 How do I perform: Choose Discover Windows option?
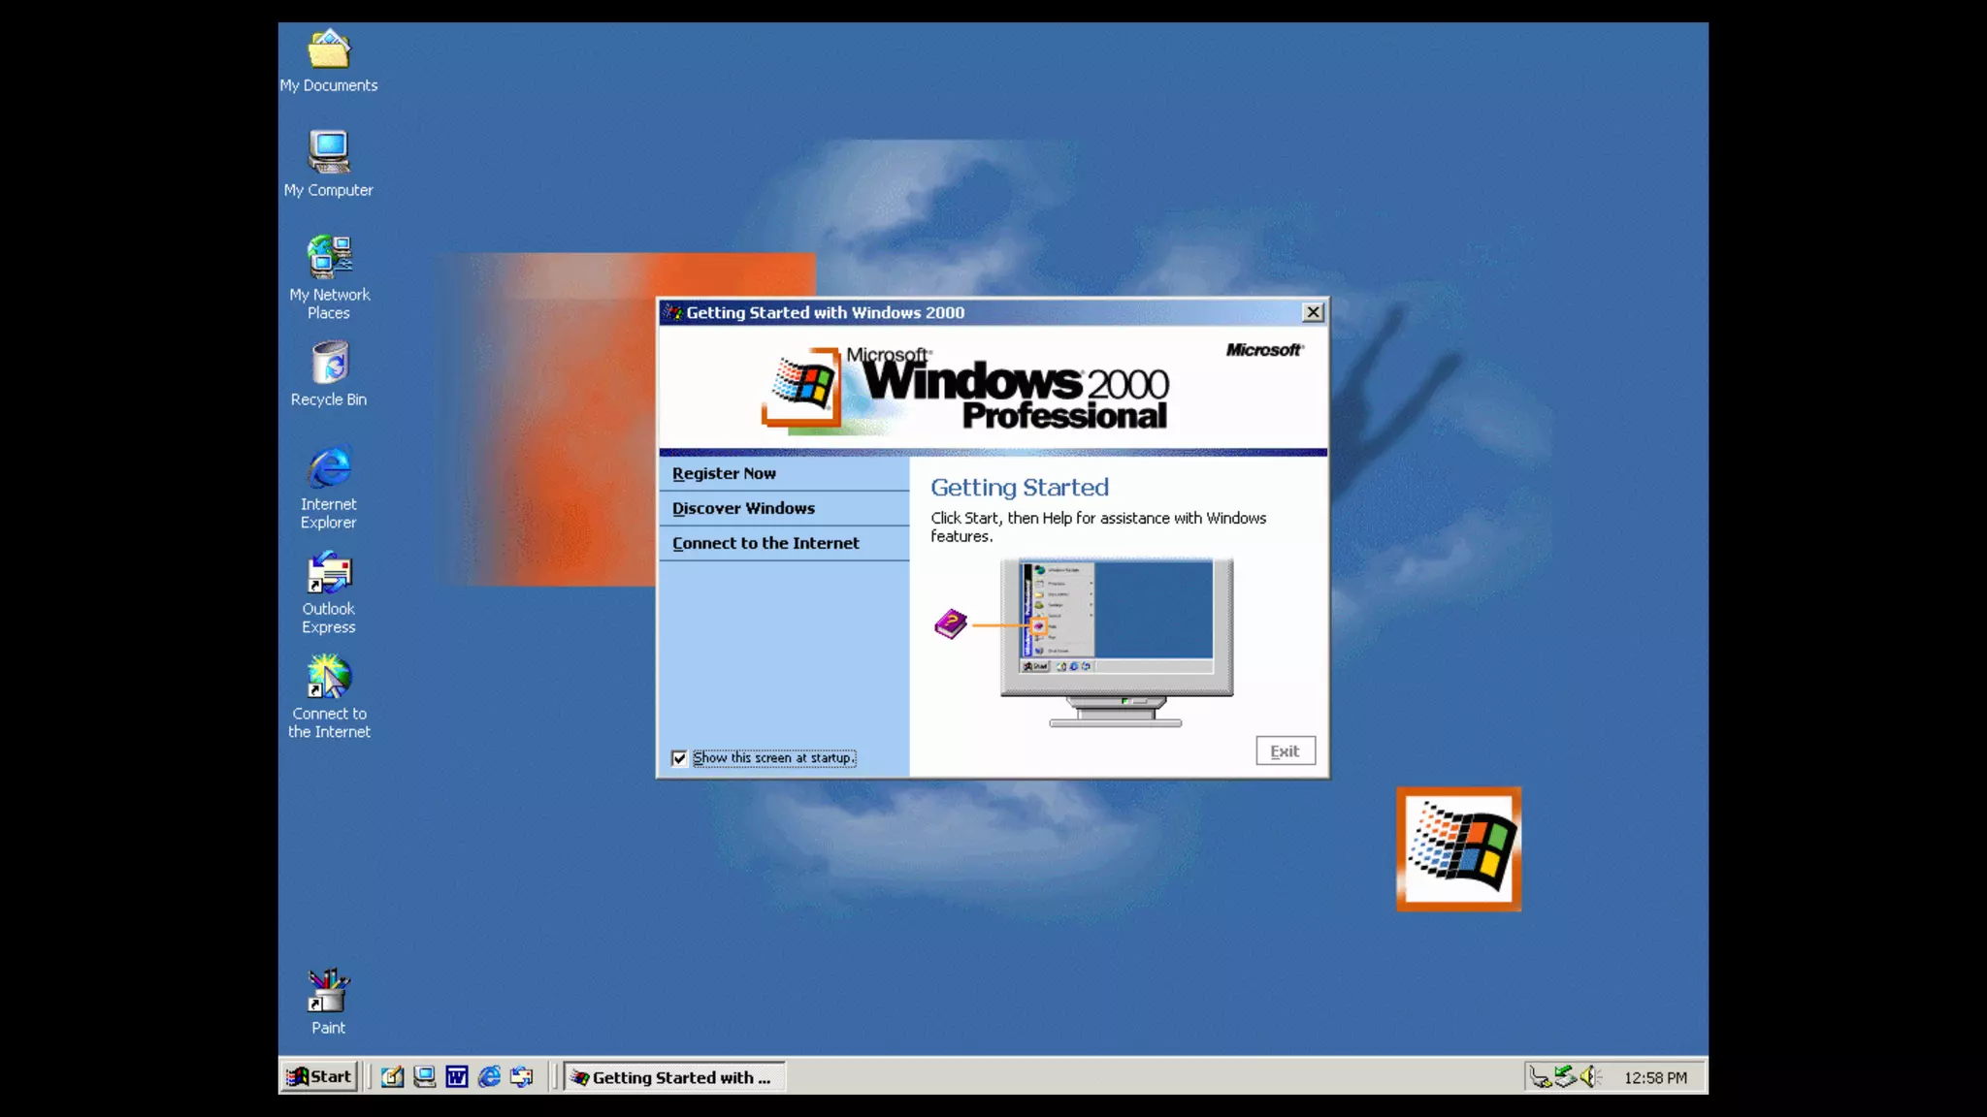(x=743, y=508)
